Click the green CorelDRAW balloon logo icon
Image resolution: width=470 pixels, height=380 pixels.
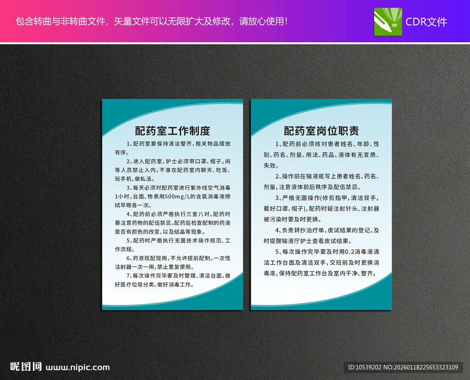pos(388,22)
